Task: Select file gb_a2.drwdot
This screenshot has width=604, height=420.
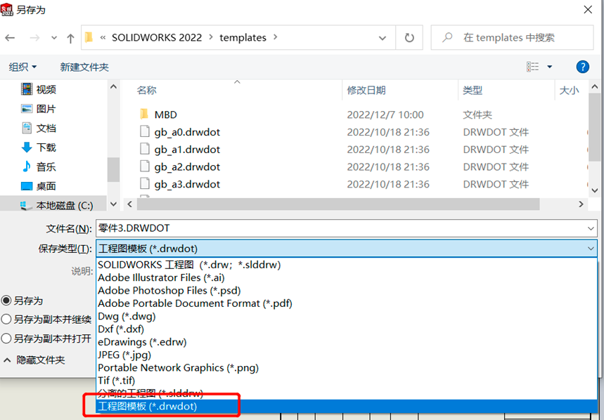Action: coord(187,166)
